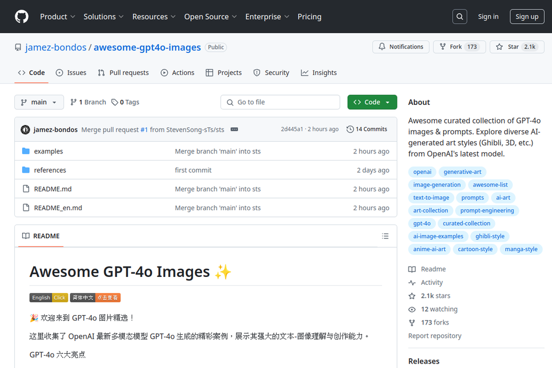Image resolution: width=552 pixels, height=368 pixels.
Task: Open jamez-bondos owner profile link
Action: coord(56,47)
